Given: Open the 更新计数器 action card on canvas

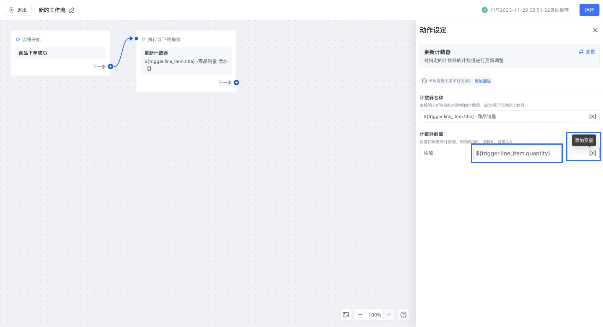Looking at the screenshot, I should pyautogui.click(x=186, y=61).
